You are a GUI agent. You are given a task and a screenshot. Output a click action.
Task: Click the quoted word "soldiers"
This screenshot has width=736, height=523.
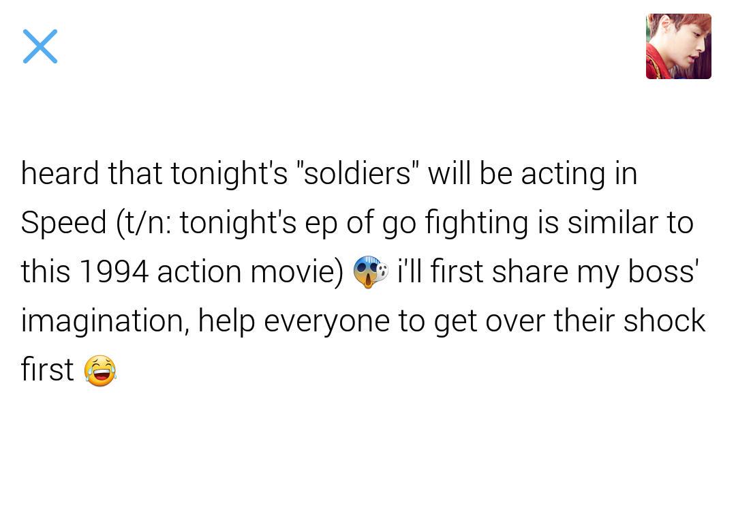tap(358, 173)
